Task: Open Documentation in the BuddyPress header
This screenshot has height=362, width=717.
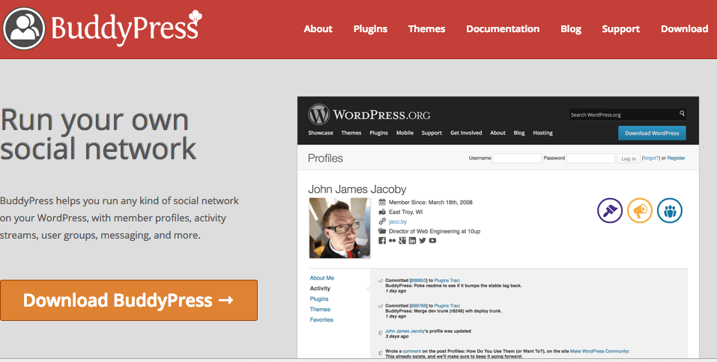Action: pos(503,28)
